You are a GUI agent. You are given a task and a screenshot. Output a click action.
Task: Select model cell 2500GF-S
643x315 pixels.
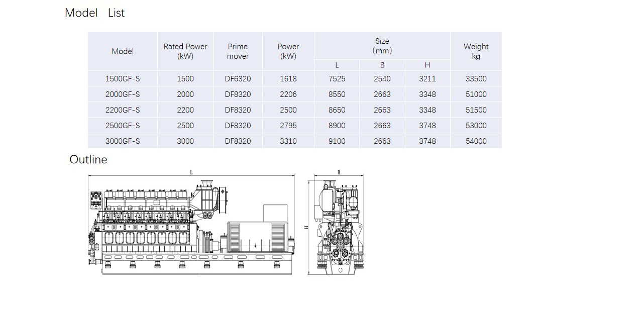point(123,125)
